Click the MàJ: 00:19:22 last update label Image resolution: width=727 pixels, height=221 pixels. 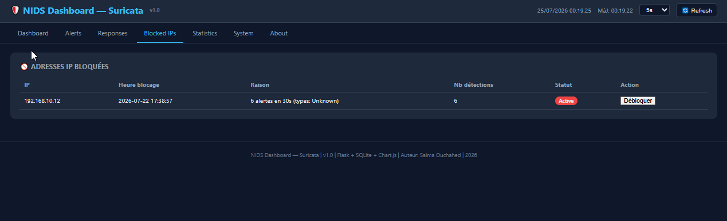pos(615,10)
